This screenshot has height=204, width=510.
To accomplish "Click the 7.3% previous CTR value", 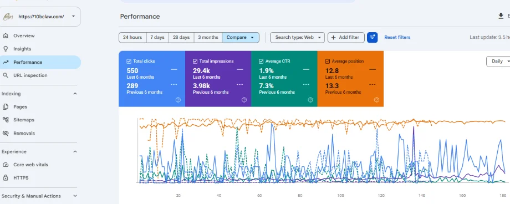I will [266, 86].
